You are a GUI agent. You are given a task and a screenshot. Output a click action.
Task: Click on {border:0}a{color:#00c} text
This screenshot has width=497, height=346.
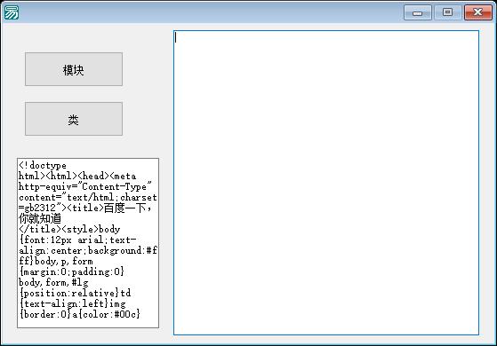[x=79, y=314]
